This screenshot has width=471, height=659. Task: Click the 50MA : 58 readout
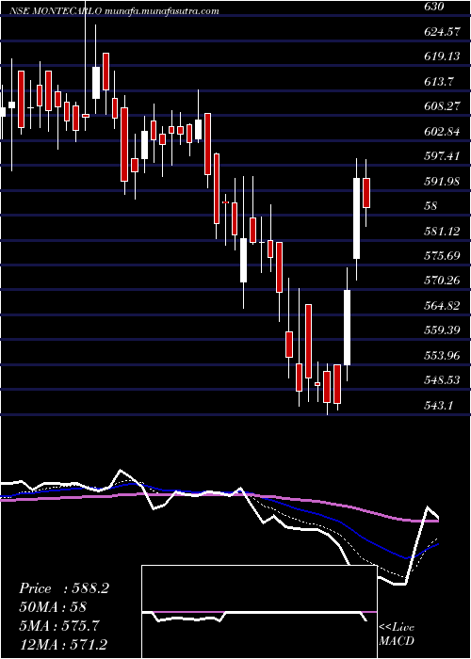click(53, 607)
